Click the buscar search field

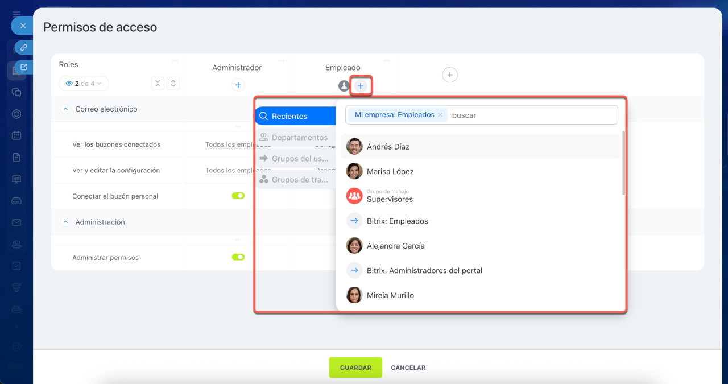[x=532, y=115]
